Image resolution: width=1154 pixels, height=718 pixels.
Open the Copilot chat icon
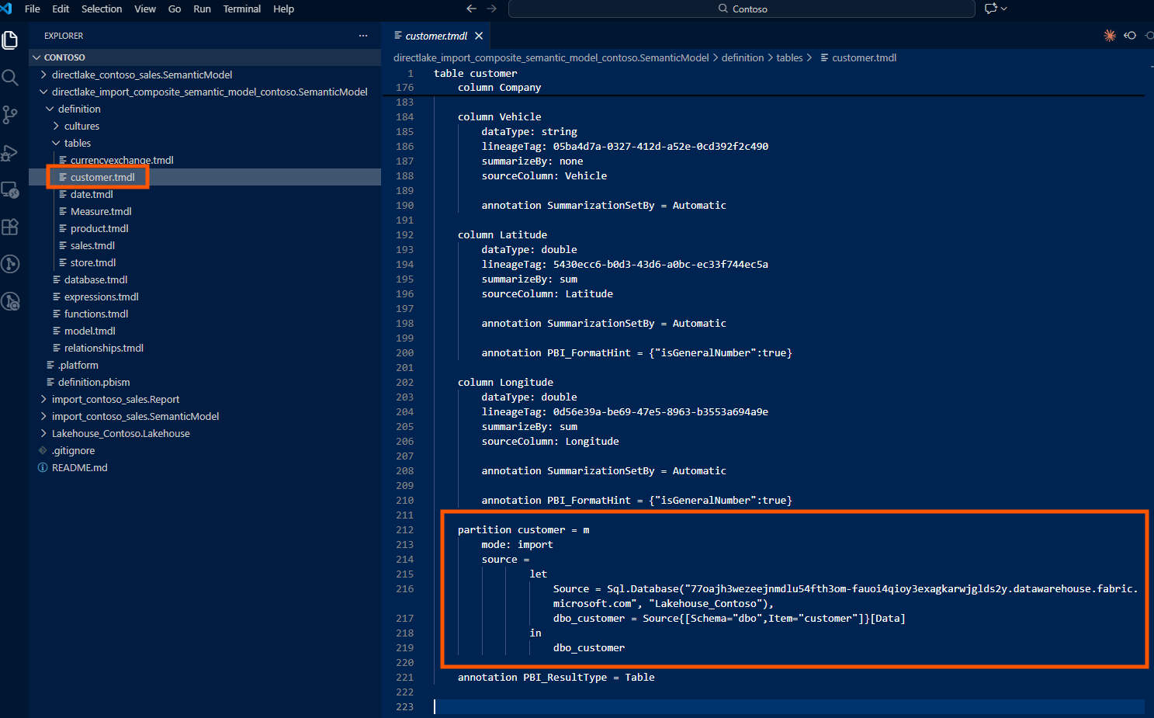[x=991, y=9]
